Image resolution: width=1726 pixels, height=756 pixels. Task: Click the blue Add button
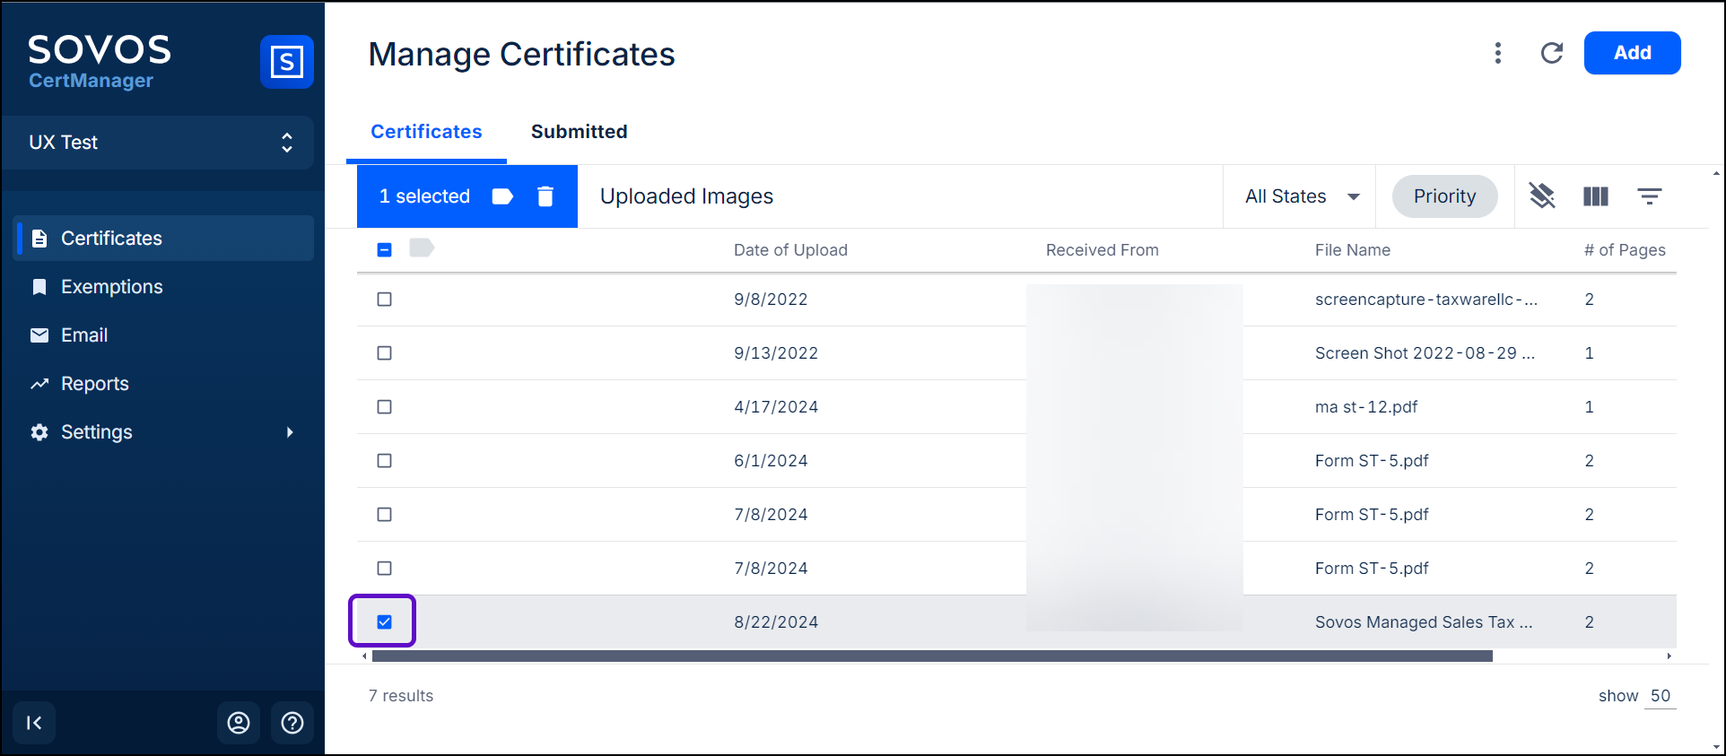coord(1632,53)
